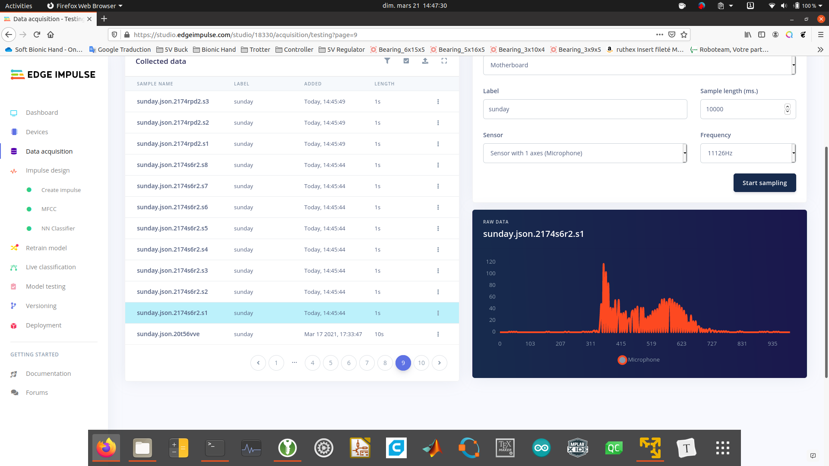829x466 pixels.
Task: Open Google Traduction bookmark
Action: tap(120, 50)
